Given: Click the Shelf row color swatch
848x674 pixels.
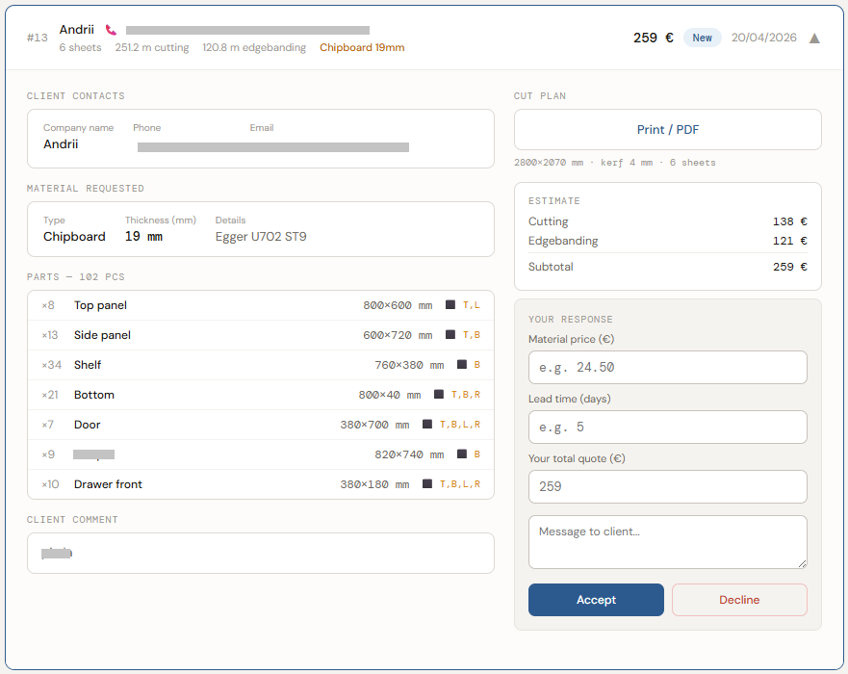Looking at the screenshot, I should click(462, 364).
